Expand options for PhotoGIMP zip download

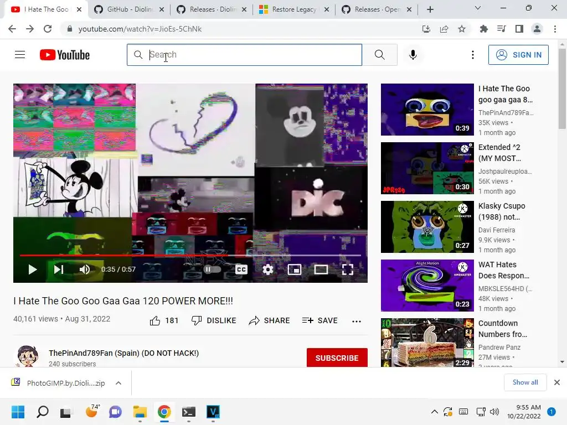click(118, 383)
